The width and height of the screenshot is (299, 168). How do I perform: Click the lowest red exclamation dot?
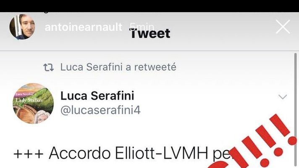(x=265, y=162)
